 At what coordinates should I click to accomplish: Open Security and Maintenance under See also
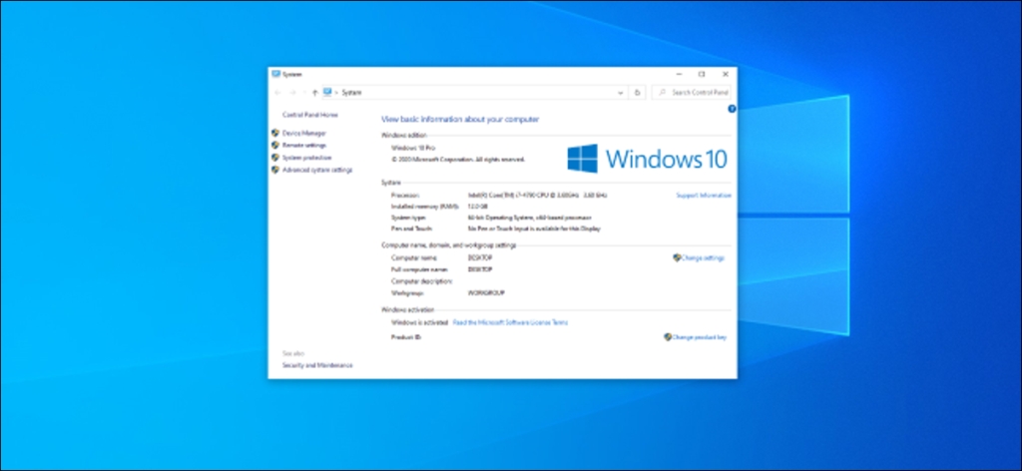coord(317,365)
